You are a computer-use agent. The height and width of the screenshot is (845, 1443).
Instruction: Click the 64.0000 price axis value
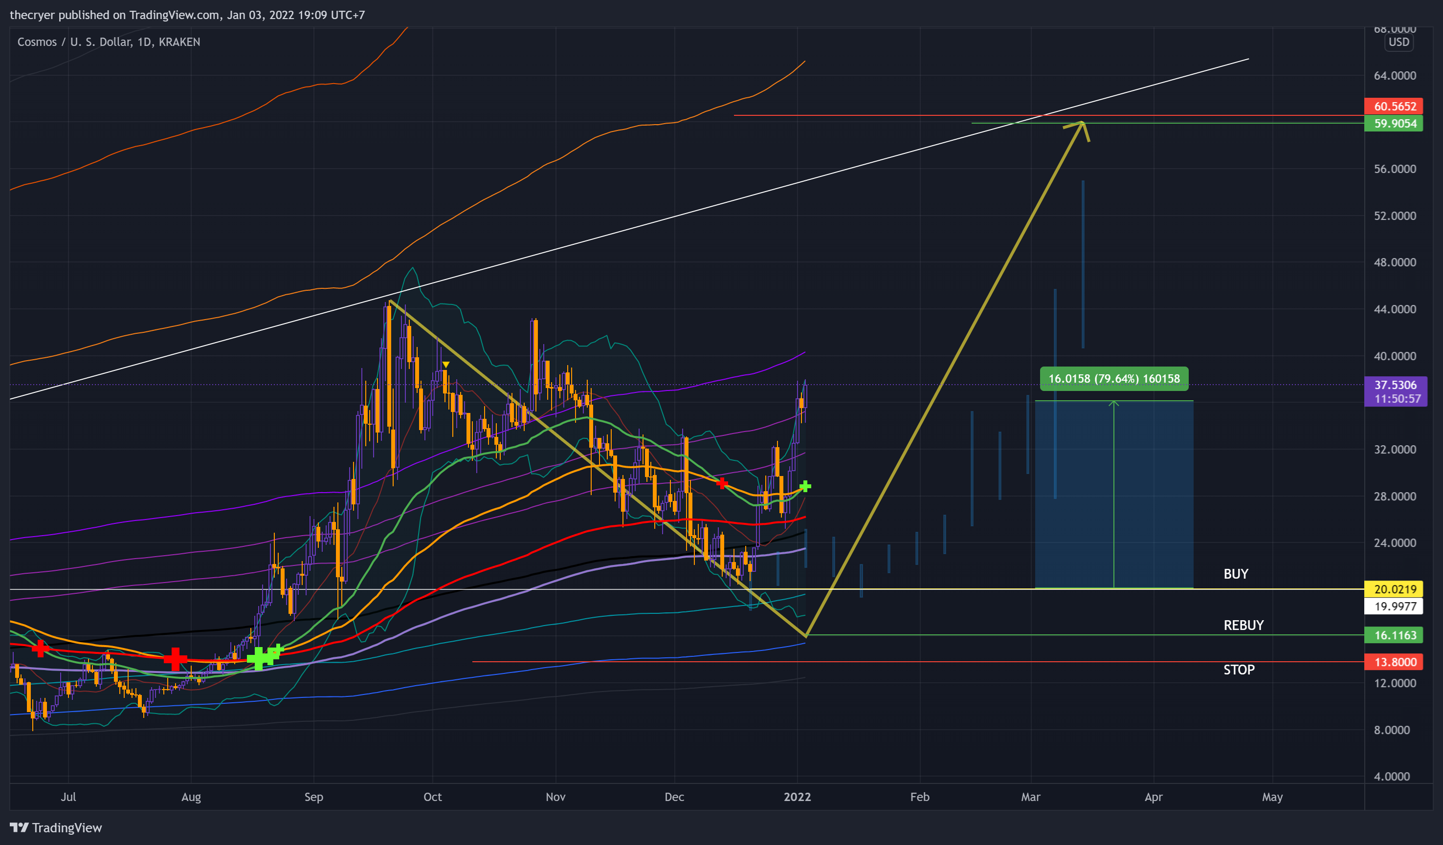tap(1394, 76)
